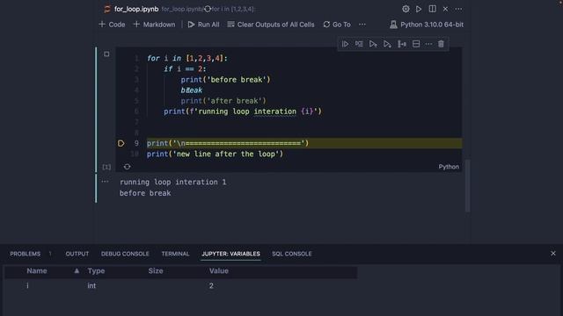Click the notebook vertical scrollbar

tap(467, 185)
